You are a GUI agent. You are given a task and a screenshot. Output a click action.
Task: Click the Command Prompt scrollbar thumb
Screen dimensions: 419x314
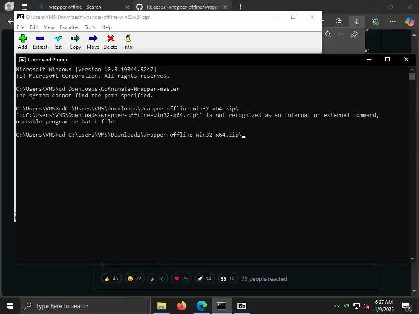click(412, 76)
